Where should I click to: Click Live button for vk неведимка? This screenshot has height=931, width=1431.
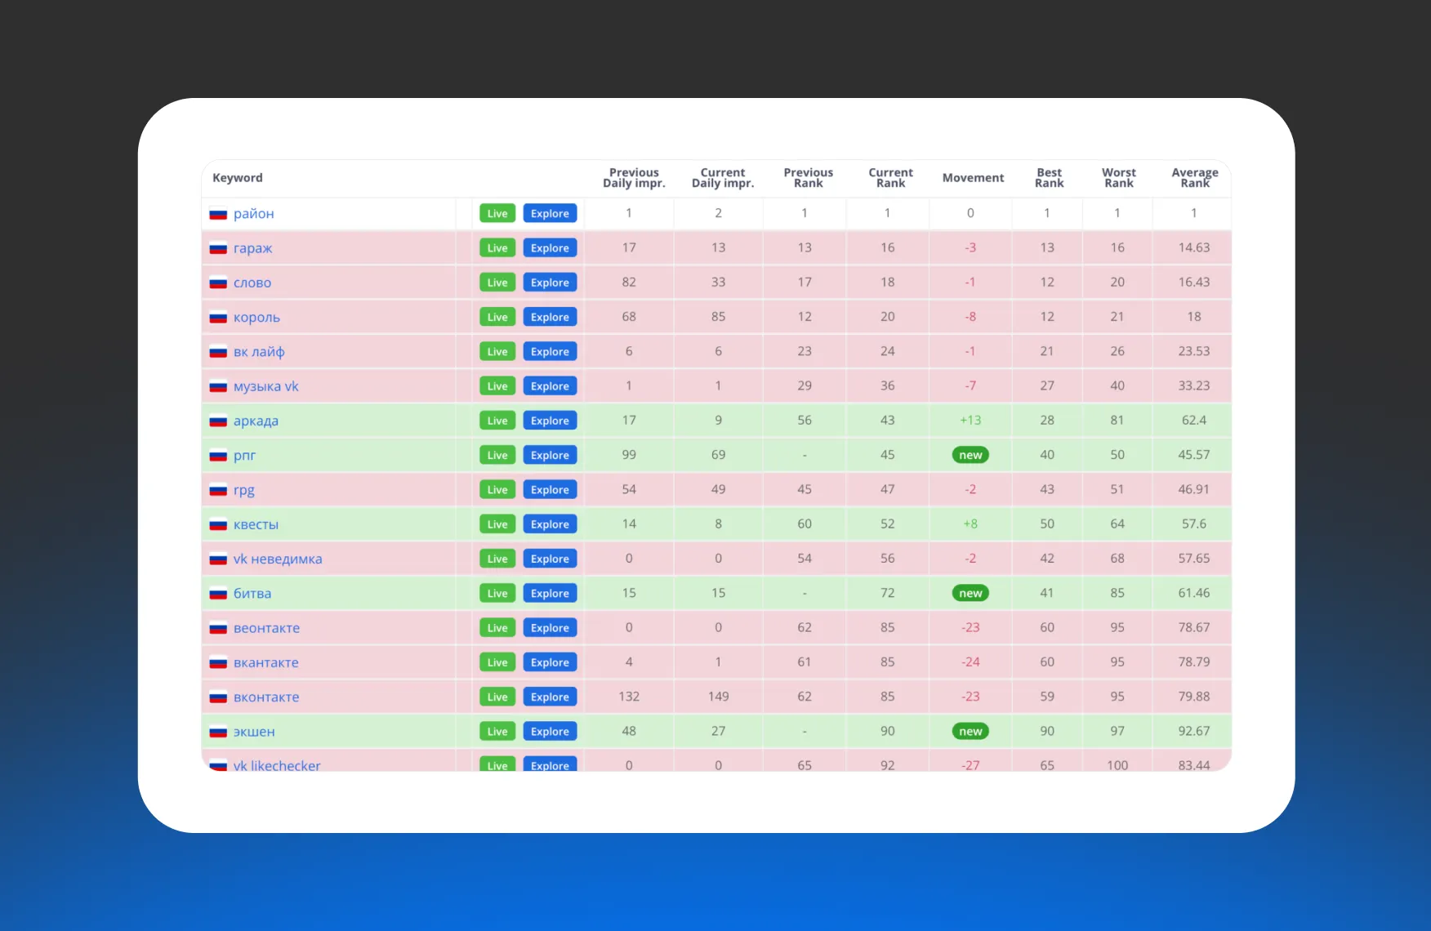497,559
